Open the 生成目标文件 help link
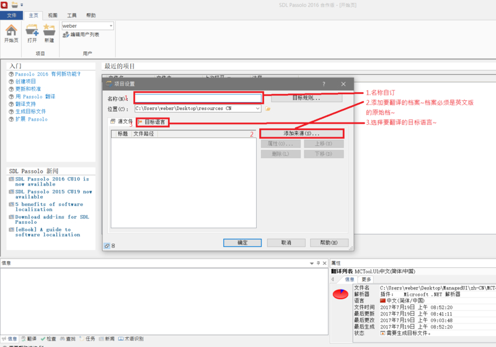The height and width of the screenshot is (347, 496). coord(30,111)
